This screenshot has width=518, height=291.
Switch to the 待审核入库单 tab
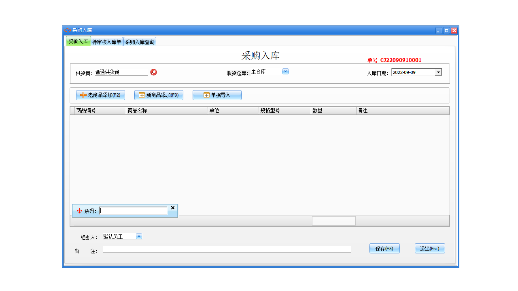click(107, 41)
